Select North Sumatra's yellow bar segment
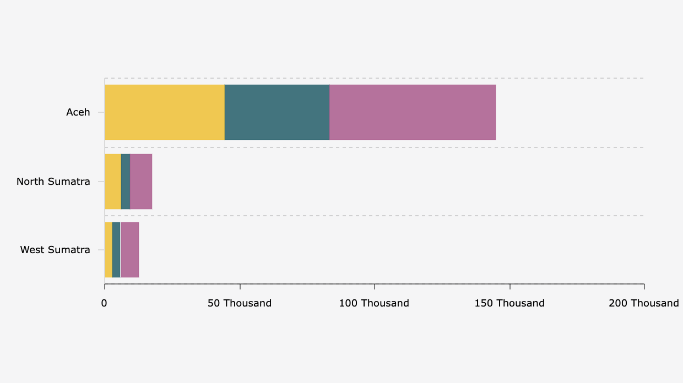Viewport: 683px width, 383px height. (x=113, y=182)
